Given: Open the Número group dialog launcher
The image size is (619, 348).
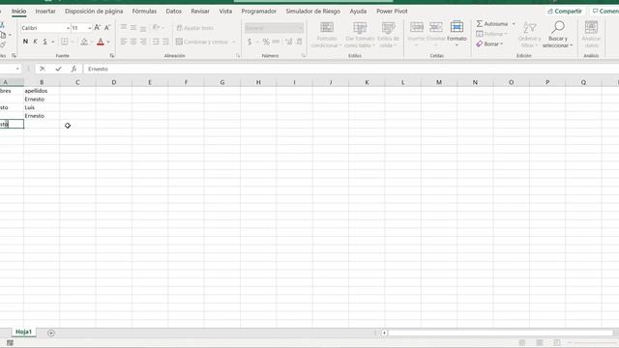Looking at the screenshot, I should coord(304,56).
